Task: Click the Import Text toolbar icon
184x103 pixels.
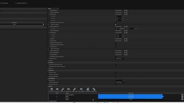Action: click(57, 90)
